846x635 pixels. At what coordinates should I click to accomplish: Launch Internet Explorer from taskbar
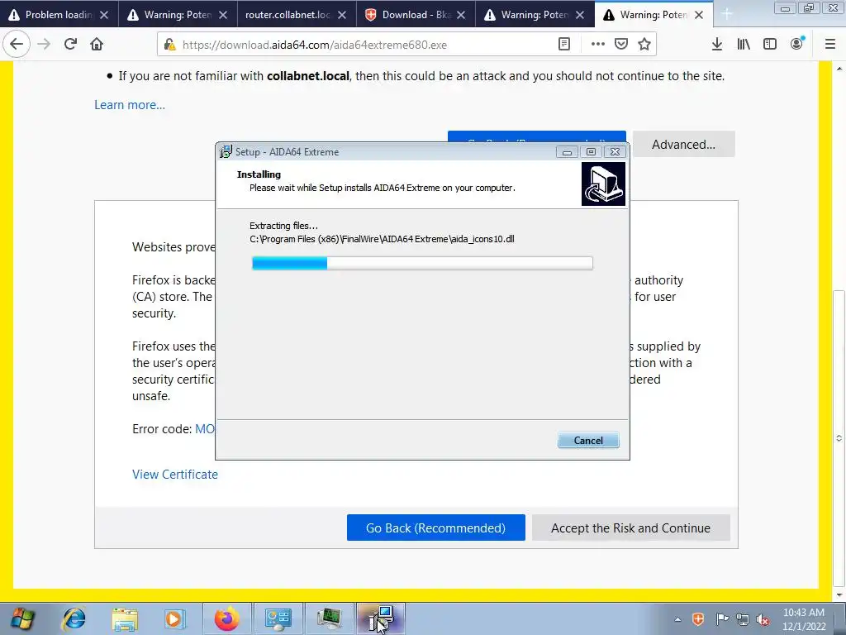pyautogui.click(x=74, y=618)
